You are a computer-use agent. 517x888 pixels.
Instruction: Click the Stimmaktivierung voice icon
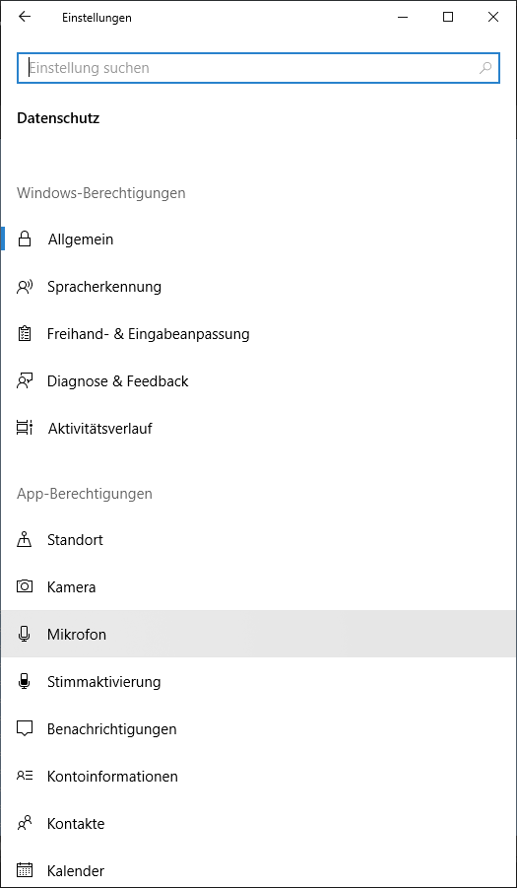pos(25,681)
